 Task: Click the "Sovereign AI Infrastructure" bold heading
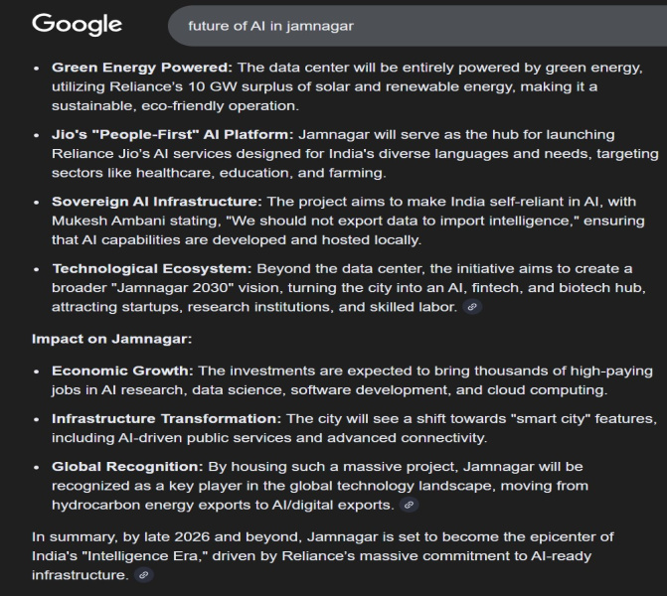(157, 202)
